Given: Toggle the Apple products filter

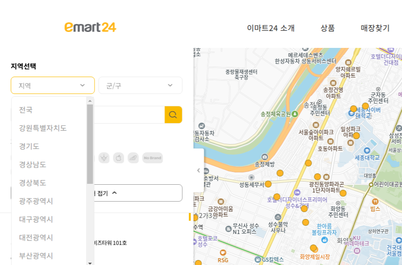Looking at the screenshot, I should [x=118, y=158].
